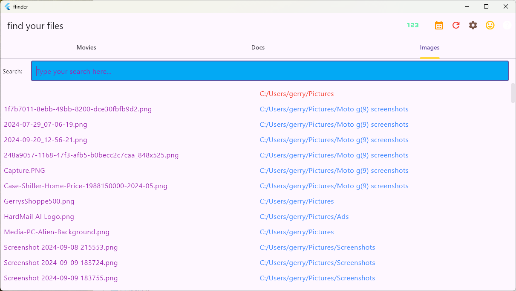
Task: Click the white help question mark icon
Action: (507, 25)
